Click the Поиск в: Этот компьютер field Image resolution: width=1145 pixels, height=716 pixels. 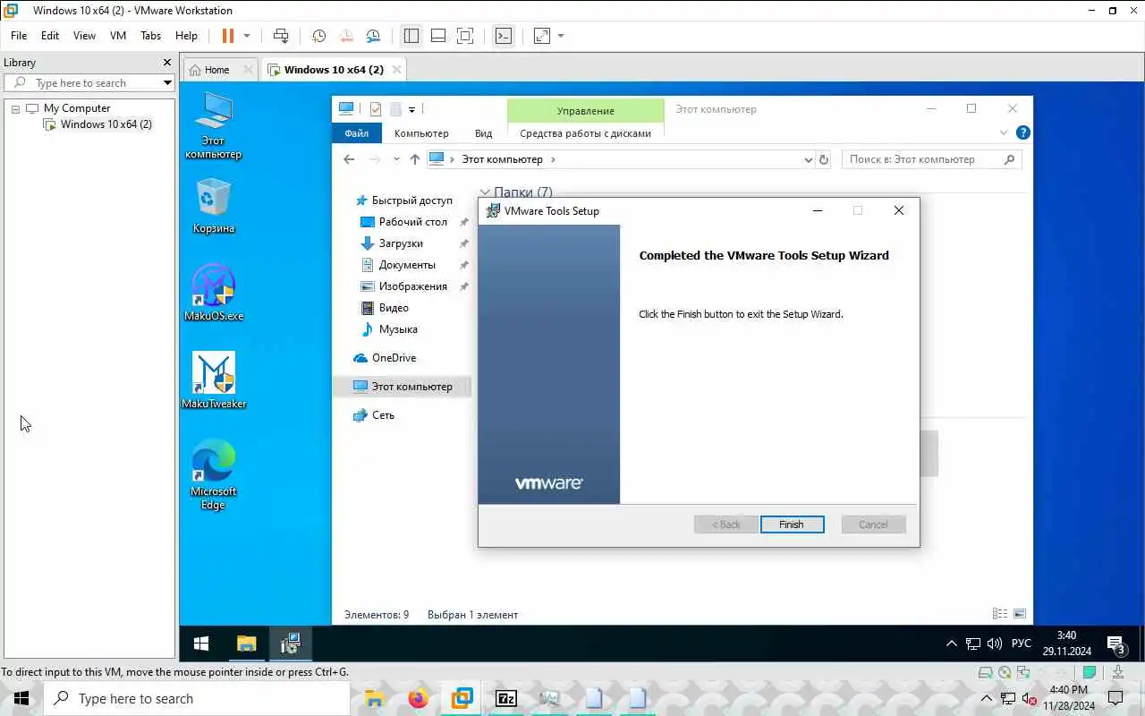pos(931,159)
